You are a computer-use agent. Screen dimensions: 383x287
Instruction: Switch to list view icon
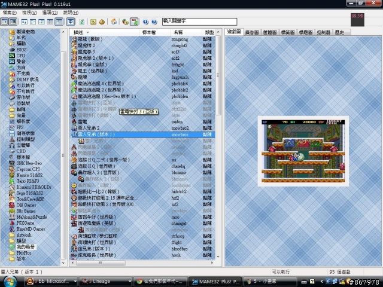click(41, 22)
